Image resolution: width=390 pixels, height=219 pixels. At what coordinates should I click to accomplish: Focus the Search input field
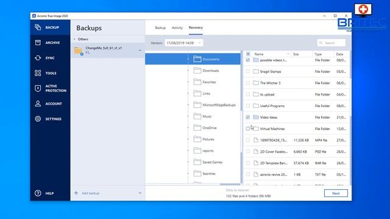pos(331,43)
